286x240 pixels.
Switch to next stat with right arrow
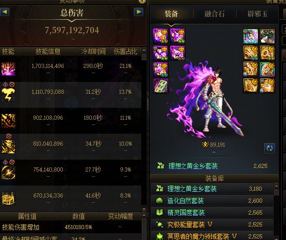[139, 12]
